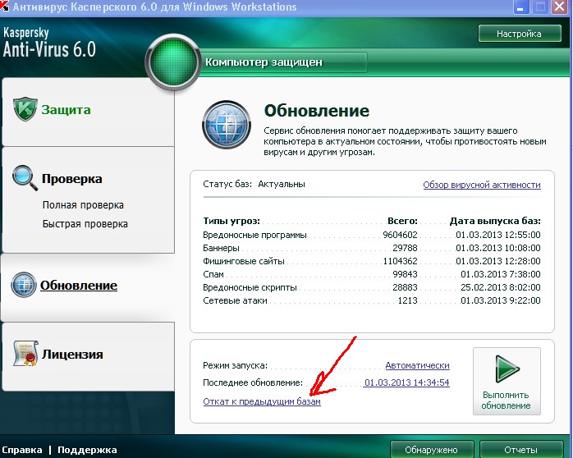
Task: Click the green shield Защита icon
Action: (x=25, y=109)
